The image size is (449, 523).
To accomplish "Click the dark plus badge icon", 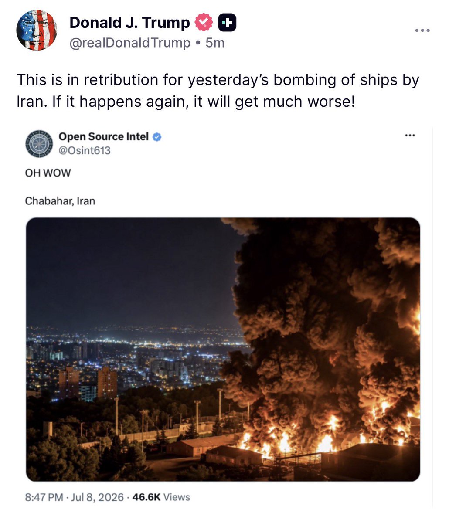I will (x=227, y=22).
